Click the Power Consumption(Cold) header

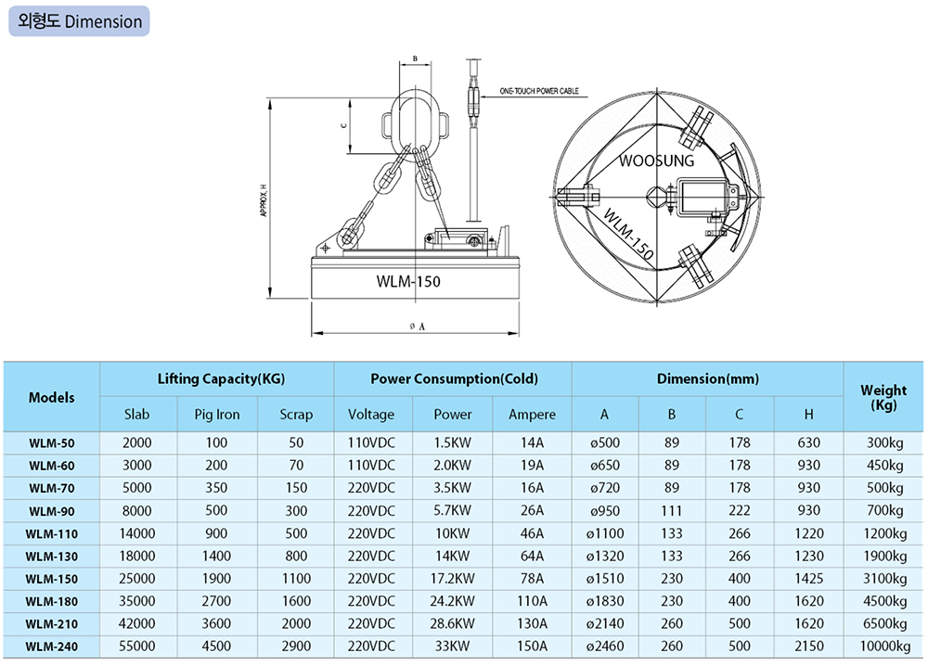[453, 378]
